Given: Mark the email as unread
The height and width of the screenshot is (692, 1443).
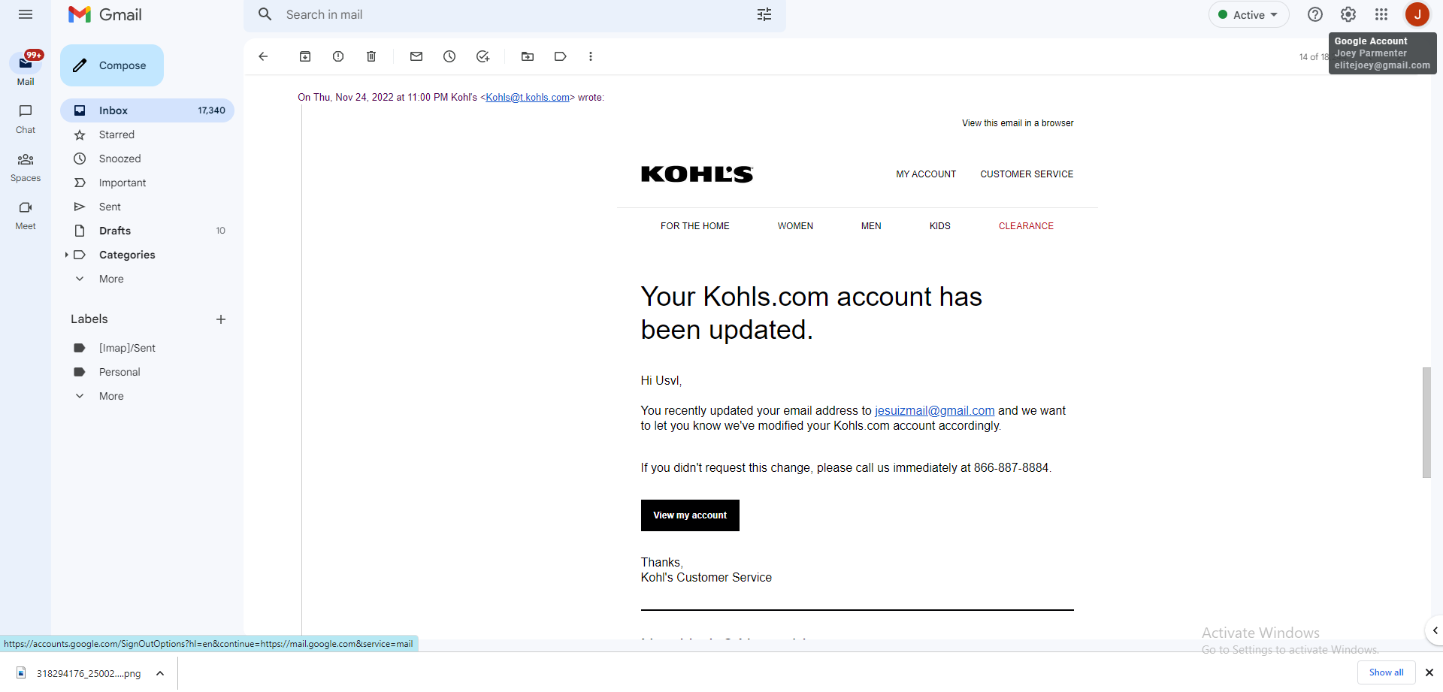Looking at the screenshot, I should [416, 56].
